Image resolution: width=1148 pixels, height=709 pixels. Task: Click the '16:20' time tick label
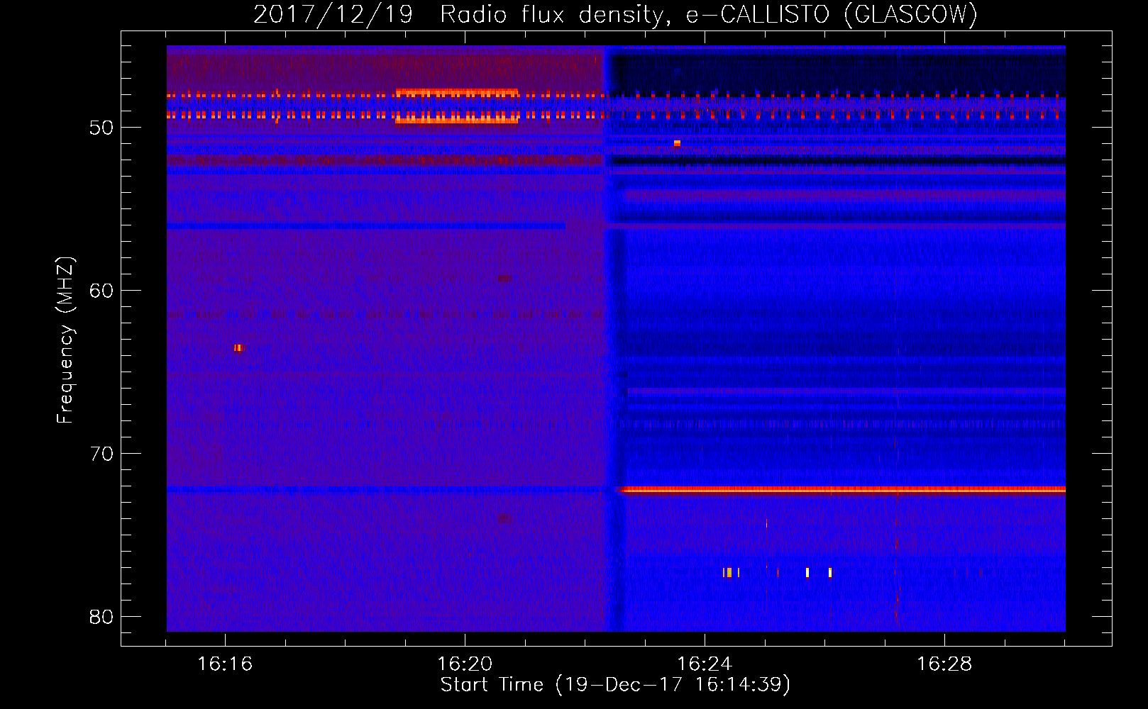(x=465, y=664)
